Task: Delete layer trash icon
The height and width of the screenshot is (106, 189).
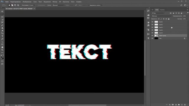Action: tap(185, 105)
